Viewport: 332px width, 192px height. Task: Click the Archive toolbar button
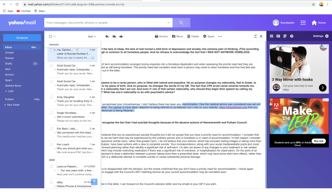click(162, 36)
